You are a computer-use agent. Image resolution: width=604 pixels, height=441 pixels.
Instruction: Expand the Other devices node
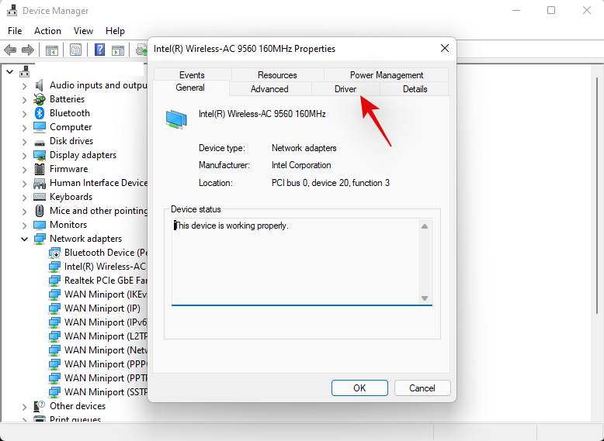24,407
